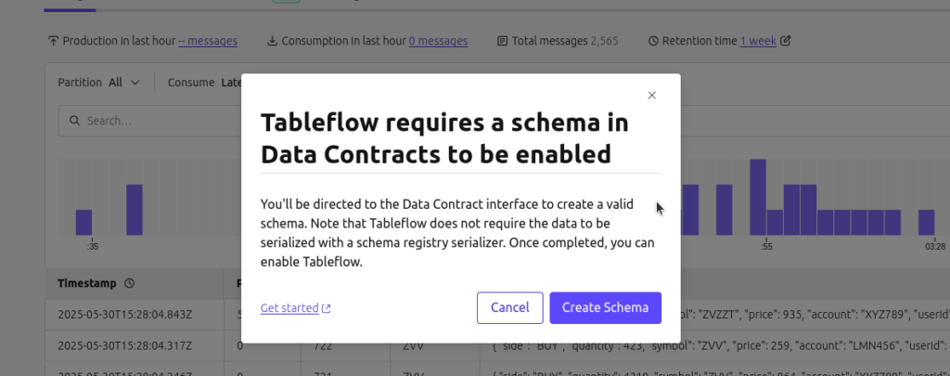Viewport: 950px width, 376px height.
Task: Open the Get started link
Action: coord(289,308)
